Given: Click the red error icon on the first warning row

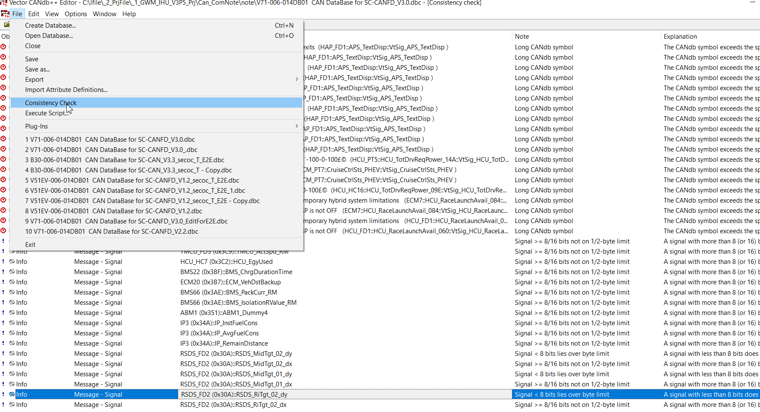Looking at the screenshot, I should pos(3,47).
